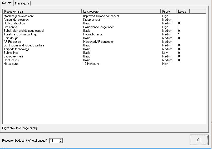The width and height of the screenshot is (212, 149).
Task: Select the Submarines research area
Action: [x=11, y=53]
